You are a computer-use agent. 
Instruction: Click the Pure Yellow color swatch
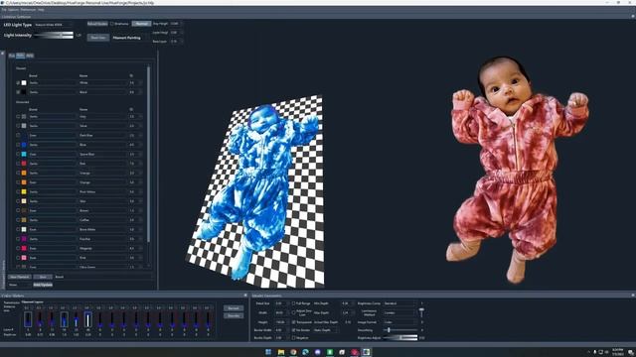(x=24, y=191)
